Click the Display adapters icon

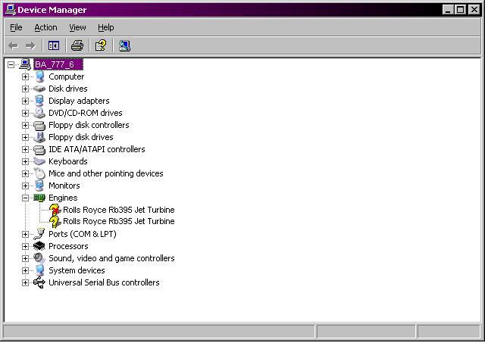[39, 101]
